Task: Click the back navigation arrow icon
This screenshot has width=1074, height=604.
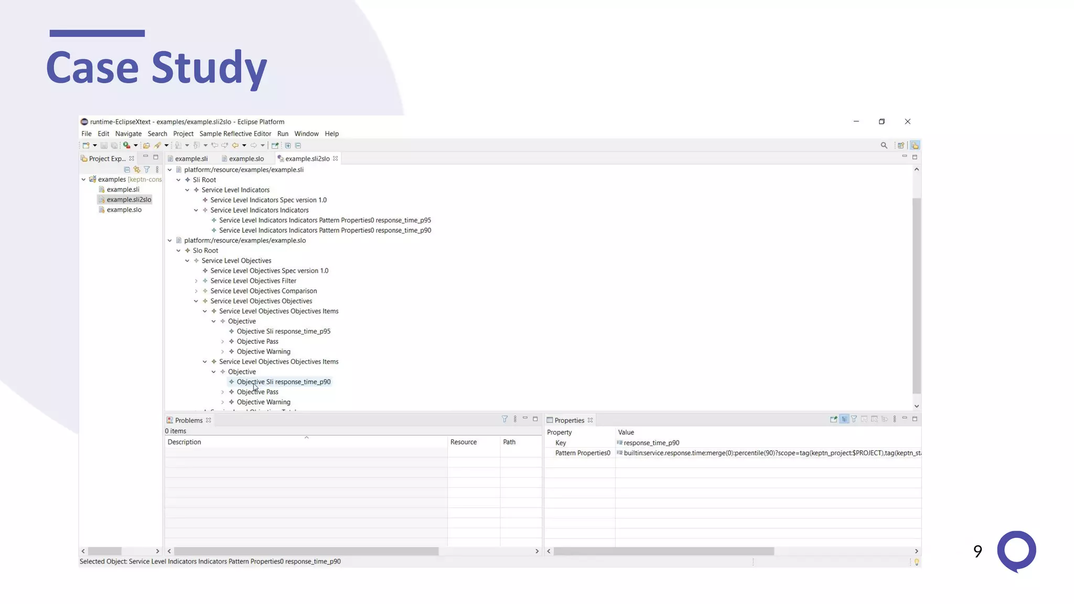Action: [x=235, y=145]
